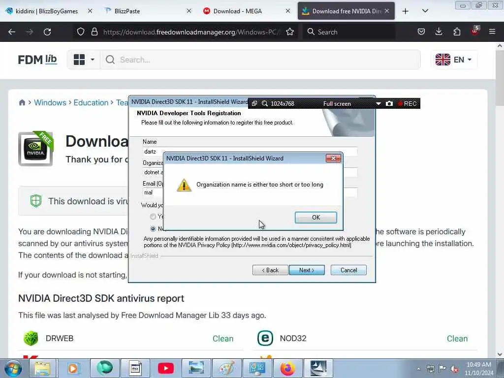Open the Paint taskbar icon
504x378 pixels.
click(x=227, y=368)
